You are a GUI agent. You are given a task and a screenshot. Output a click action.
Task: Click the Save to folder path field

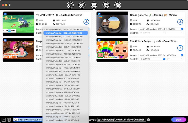click(x=122, y=120)
